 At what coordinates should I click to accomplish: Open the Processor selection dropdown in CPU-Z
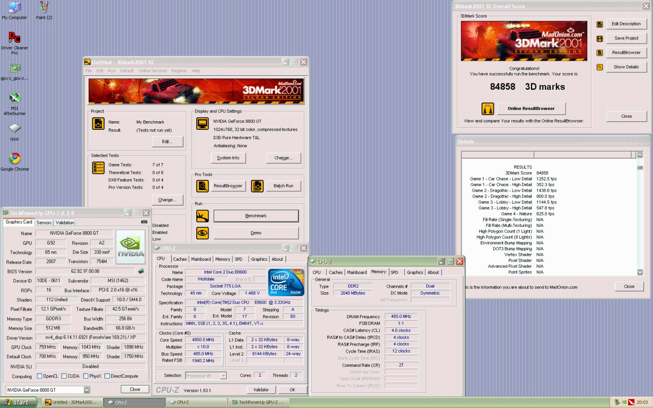[x=224, y=376]
